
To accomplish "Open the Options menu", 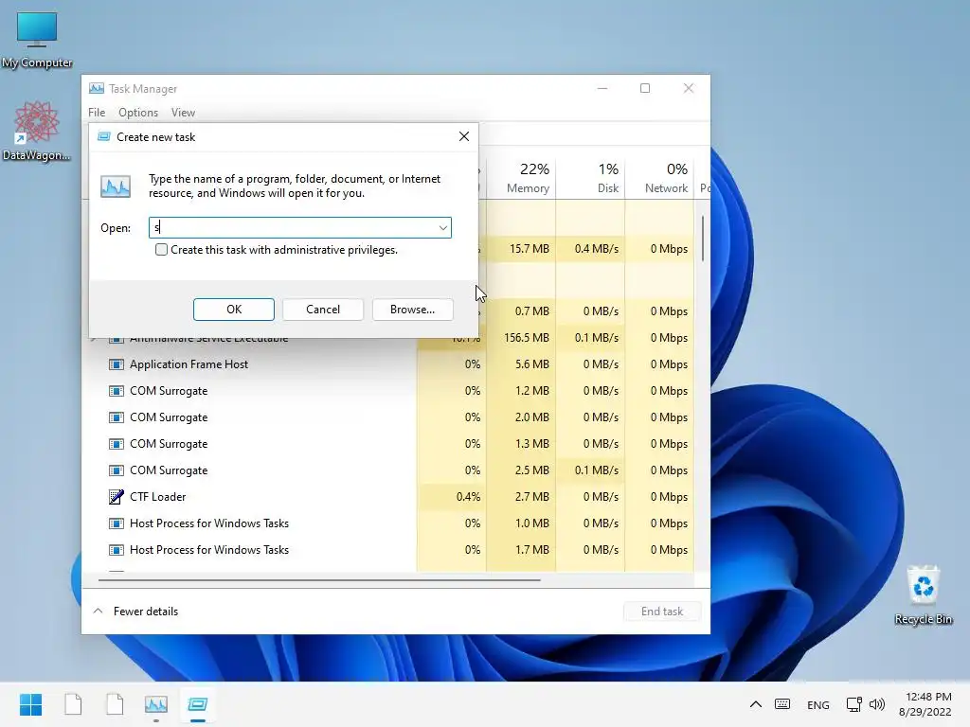I will tap(138, 113).
